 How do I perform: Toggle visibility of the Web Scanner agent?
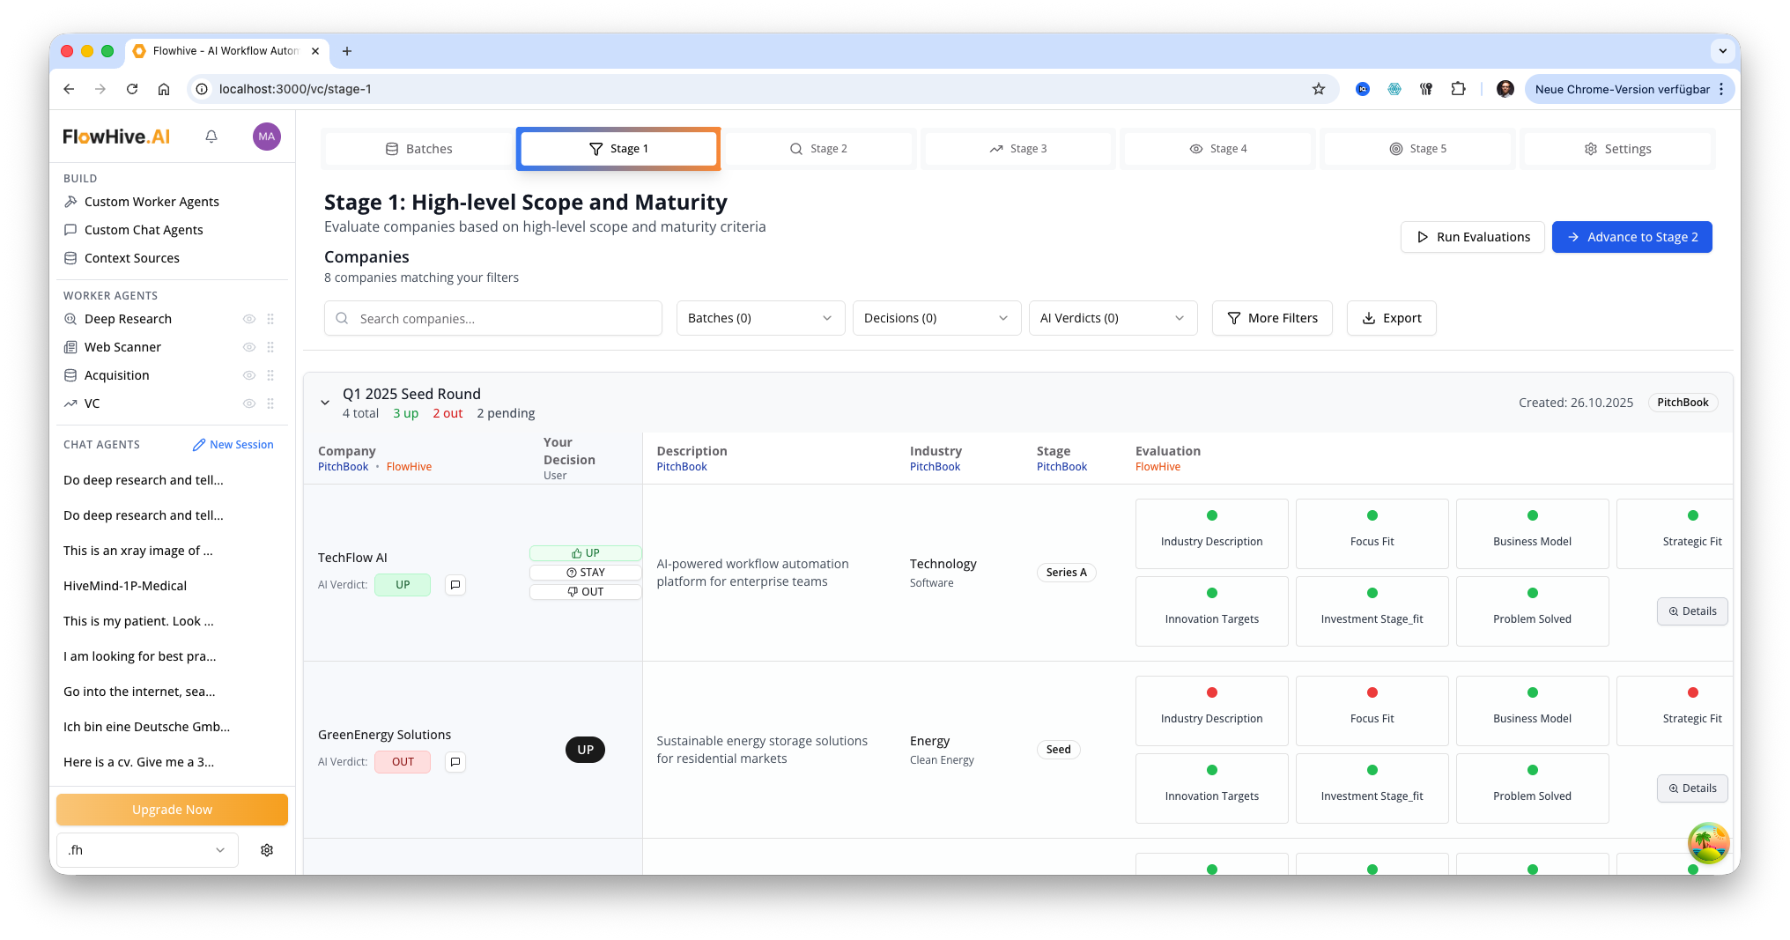[x=249, y=347]
